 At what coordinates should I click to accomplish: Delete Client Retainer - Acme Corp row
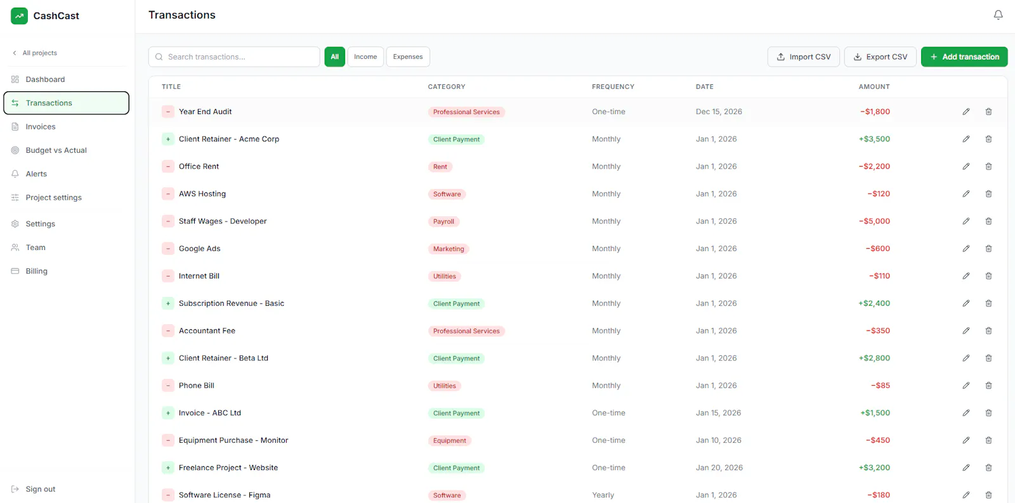click(988, 139)
